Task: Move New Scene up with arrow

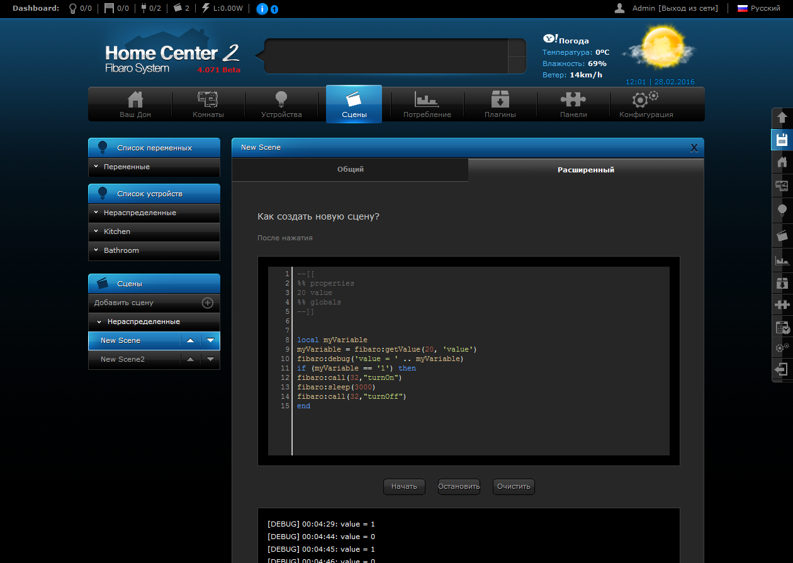Action: (x=190, y=340)
